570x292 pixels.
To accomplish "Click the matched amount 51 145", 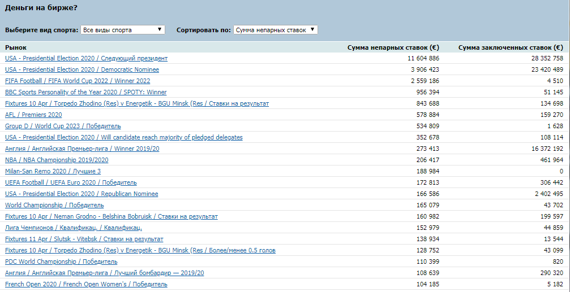I will click(x=553, y=92).
